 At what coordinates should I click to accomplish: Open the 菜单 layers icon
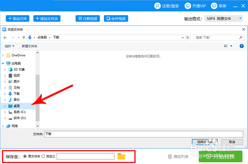point(214,6)
